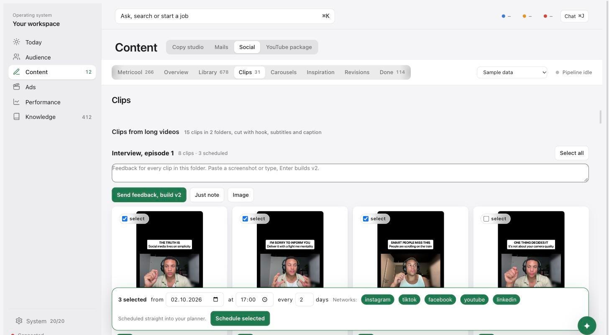Click the red status dot indicator
The image size is (609, 335).
[545, 16]
